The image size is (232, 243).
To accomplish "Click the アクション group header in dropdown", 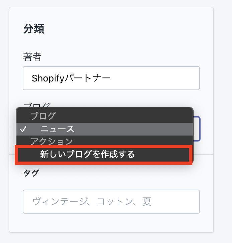I will (52, 142).
